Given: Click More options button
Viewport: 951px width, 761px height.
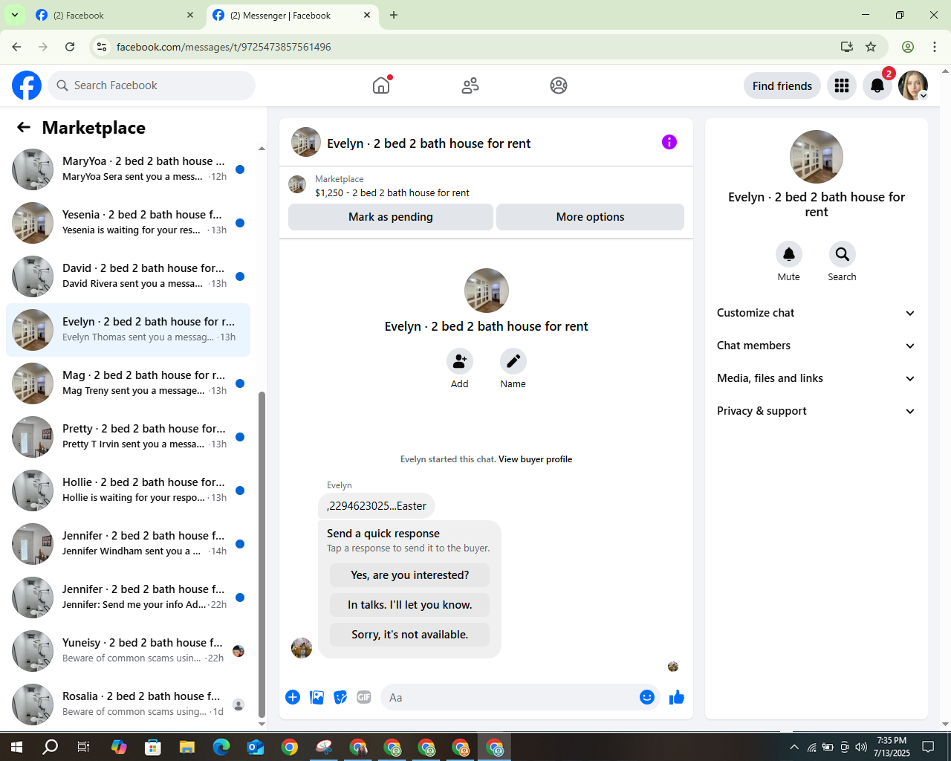Looking at the screenshot, I should (590, 217).
